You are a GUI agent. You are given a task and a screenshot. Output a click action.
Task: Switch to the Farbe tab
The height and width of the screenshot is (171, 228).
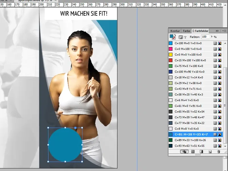(186, 31)
